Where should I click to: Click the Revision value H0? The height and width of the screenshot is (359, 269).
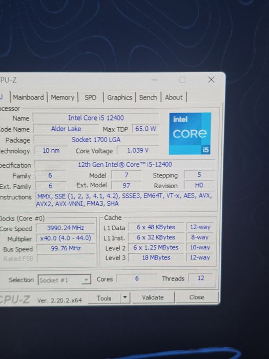[x=199, y=185]
